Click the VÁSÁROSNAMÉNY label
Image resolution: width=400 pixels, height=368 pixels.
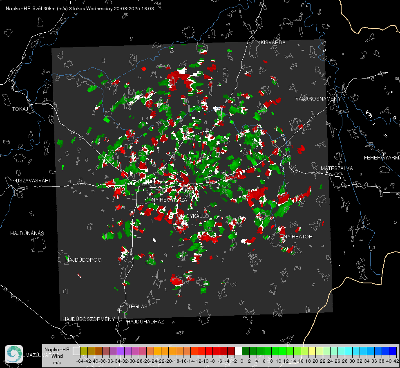point(318,99)
